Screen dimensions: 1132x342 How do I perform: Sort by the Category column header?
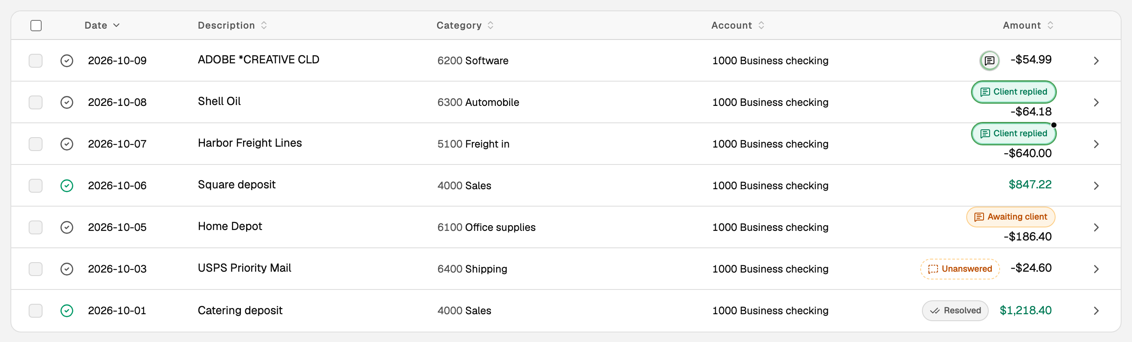465,26
